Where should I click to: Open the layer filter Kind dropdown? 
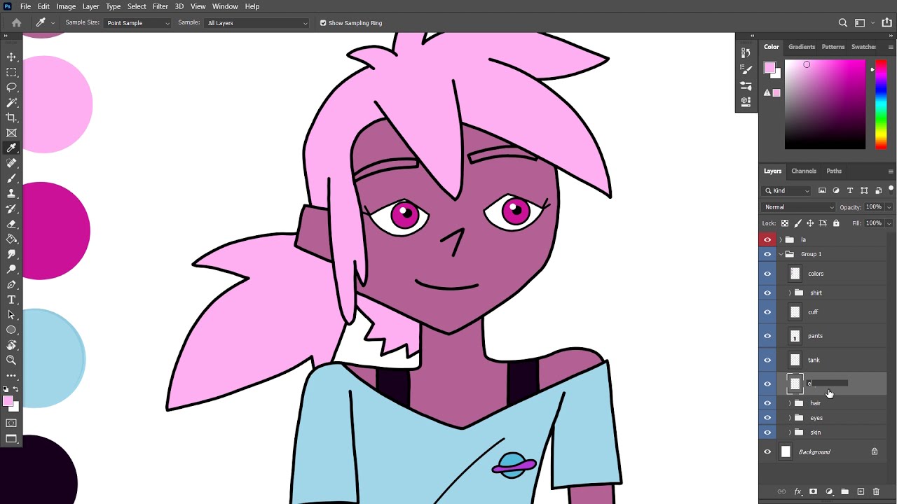click(787, 190)
